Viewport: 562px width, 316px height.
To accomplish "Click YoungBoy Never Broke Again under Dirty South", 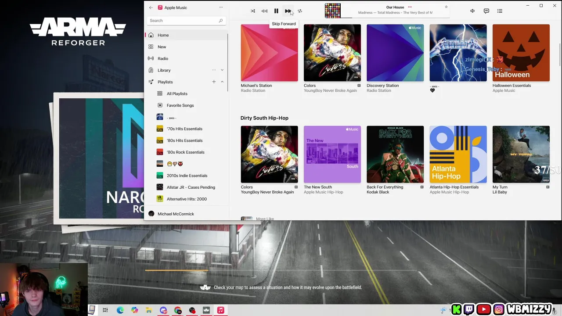I will [267, 192].
